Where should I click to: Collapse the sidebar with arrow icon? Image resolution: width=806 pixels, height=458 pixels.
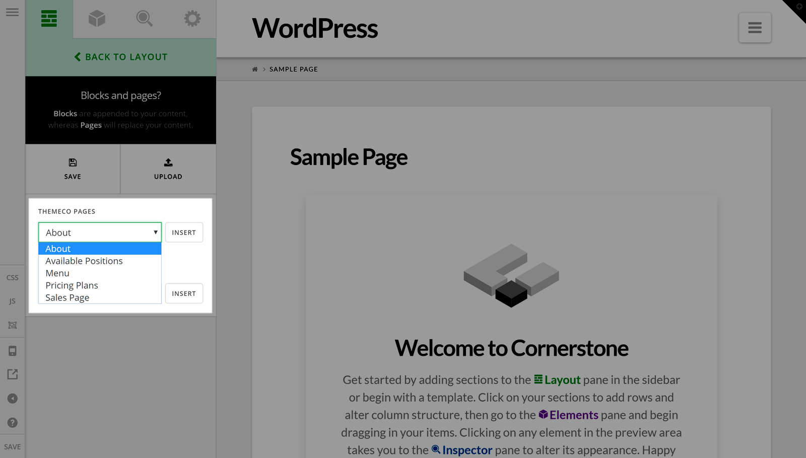click(x=13, y=399)
